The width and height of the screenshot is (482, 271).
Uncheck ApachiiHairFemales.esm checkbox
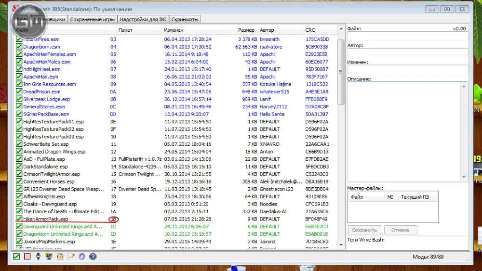19,54
